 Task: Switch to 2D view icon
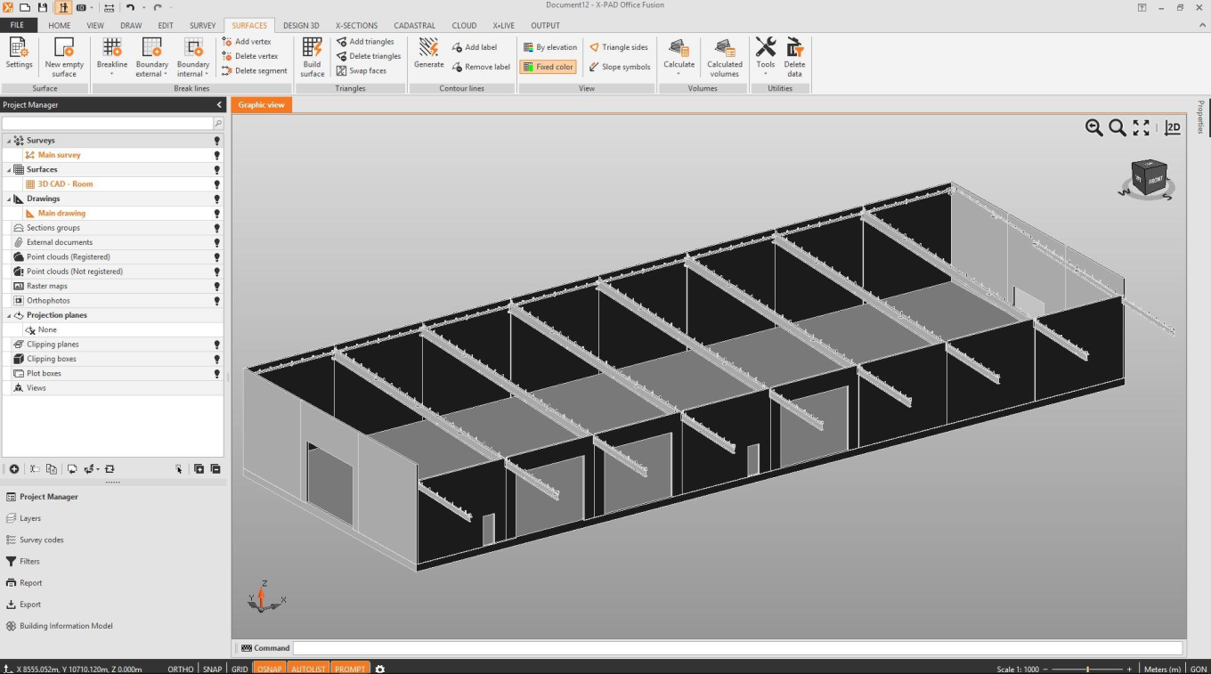[1173, 128]
